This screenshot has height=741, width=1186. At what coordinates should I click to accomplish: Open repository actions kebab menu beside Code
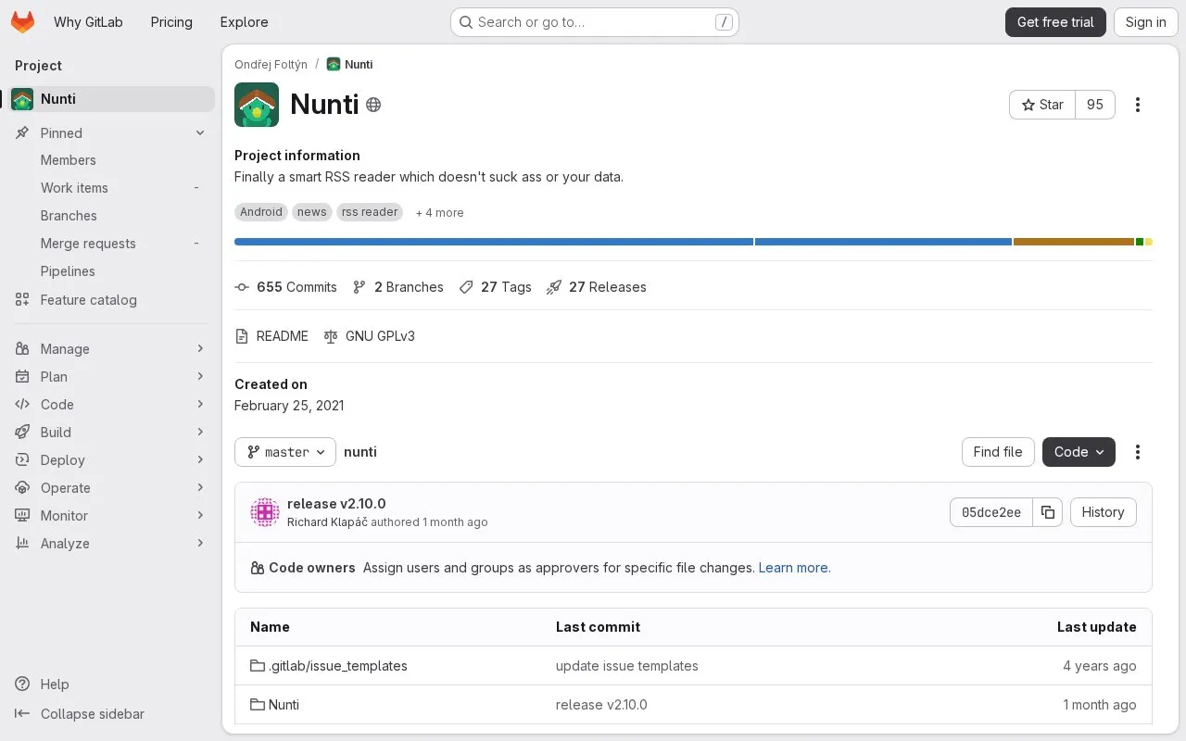click(x=1138, y=452)
